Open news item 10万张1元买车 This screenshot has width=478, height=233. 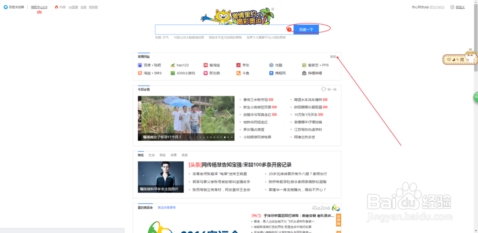306,115
